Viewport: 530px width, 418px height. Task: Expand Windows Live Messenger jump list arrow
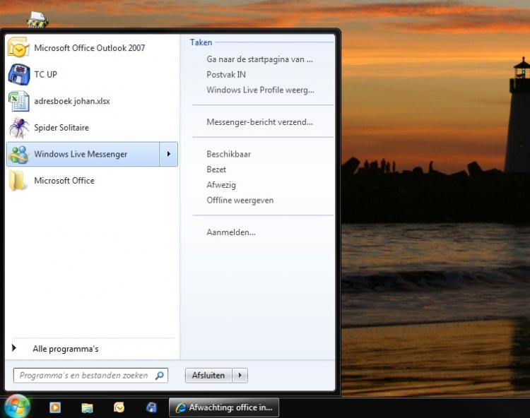point(168,154)
